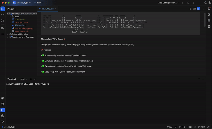Open the Structure tool window icon

[3, 28]
